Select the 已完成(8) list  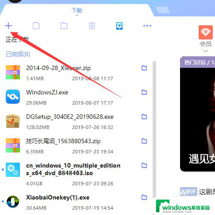(18, 54)
